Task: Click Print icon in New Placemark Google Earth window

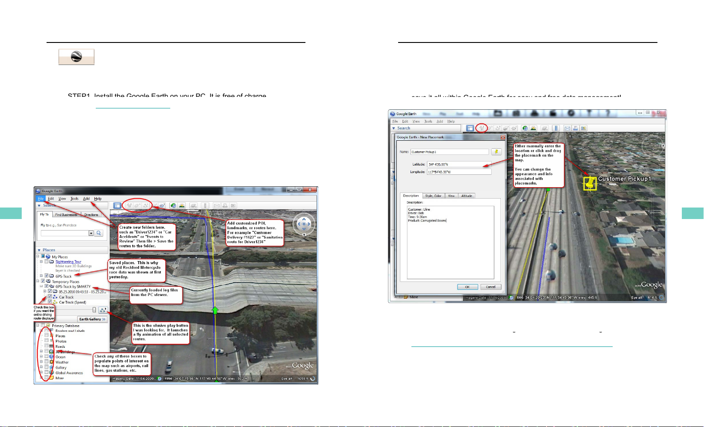Action: tap(575, 128)
